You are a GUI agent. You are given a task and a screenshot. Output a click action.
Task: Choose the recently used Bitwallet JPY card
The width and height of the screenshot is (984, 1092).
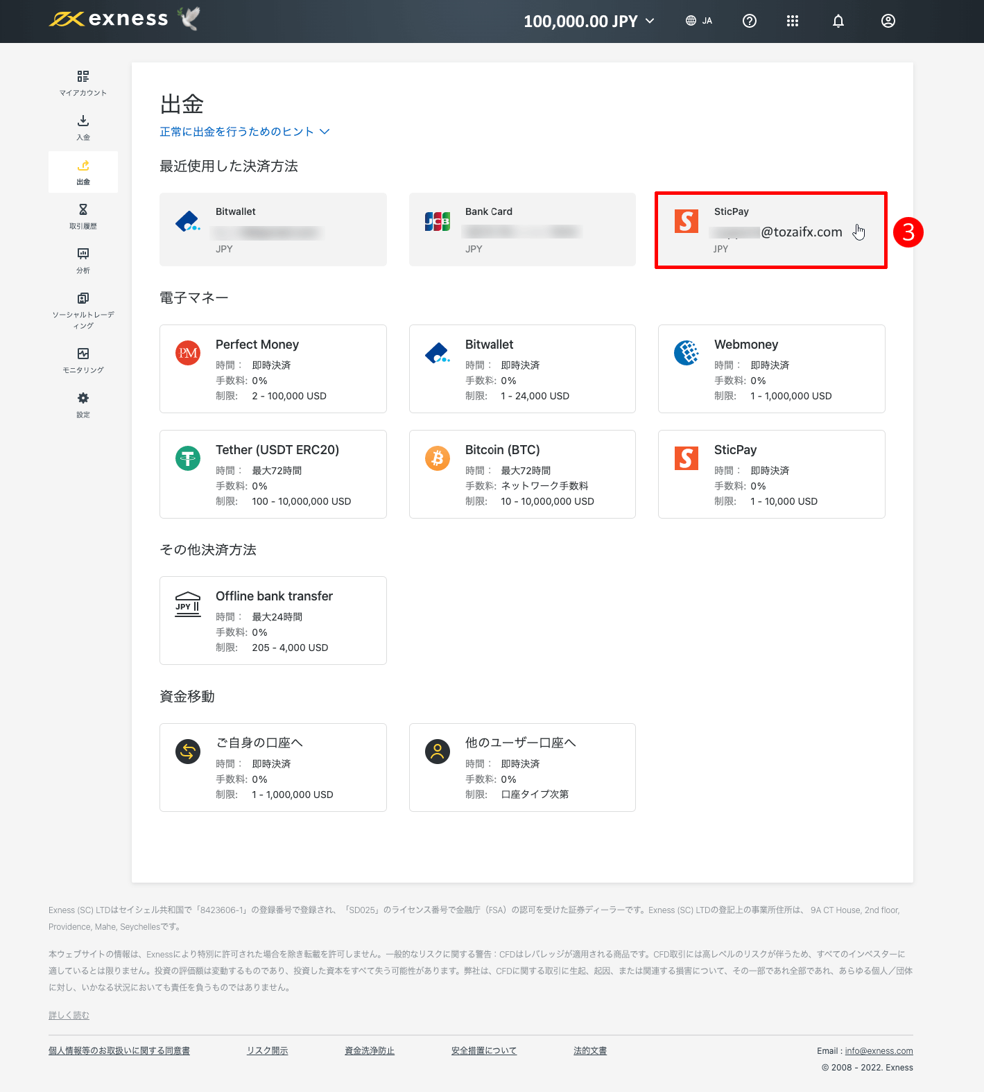click(273, 229)
